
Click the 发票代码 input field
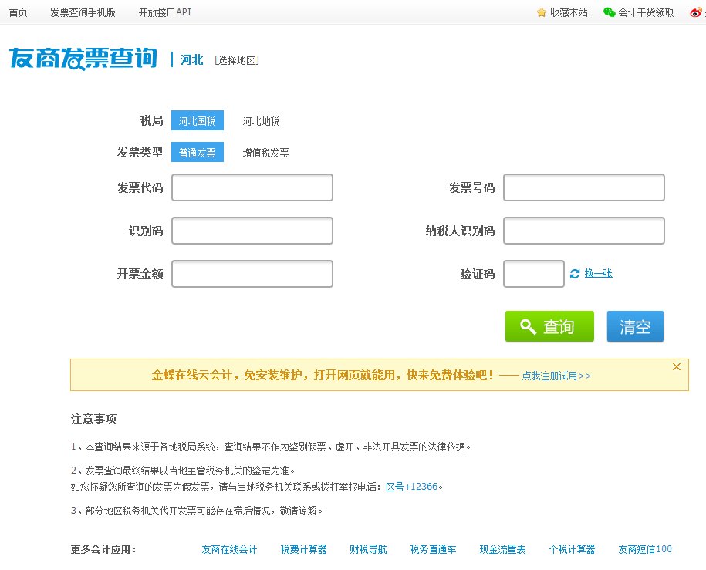click(x=252, y=187)
